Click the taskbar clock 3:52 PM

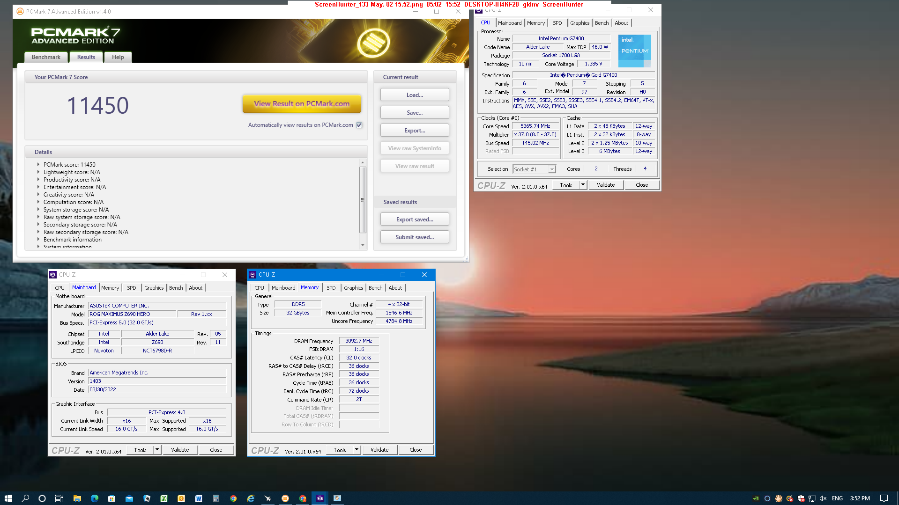860,498
